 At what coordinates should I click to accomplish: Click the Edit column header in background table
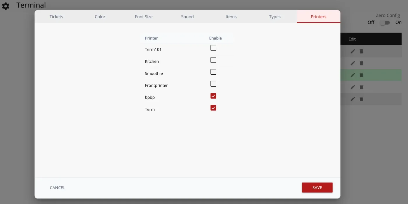(x=352, y=39)
